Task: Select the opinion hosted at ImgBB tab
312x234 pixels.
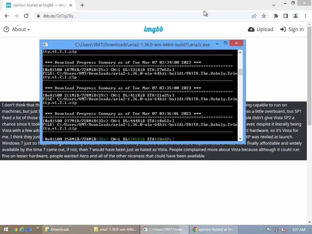Action: [x=39, y=5]
